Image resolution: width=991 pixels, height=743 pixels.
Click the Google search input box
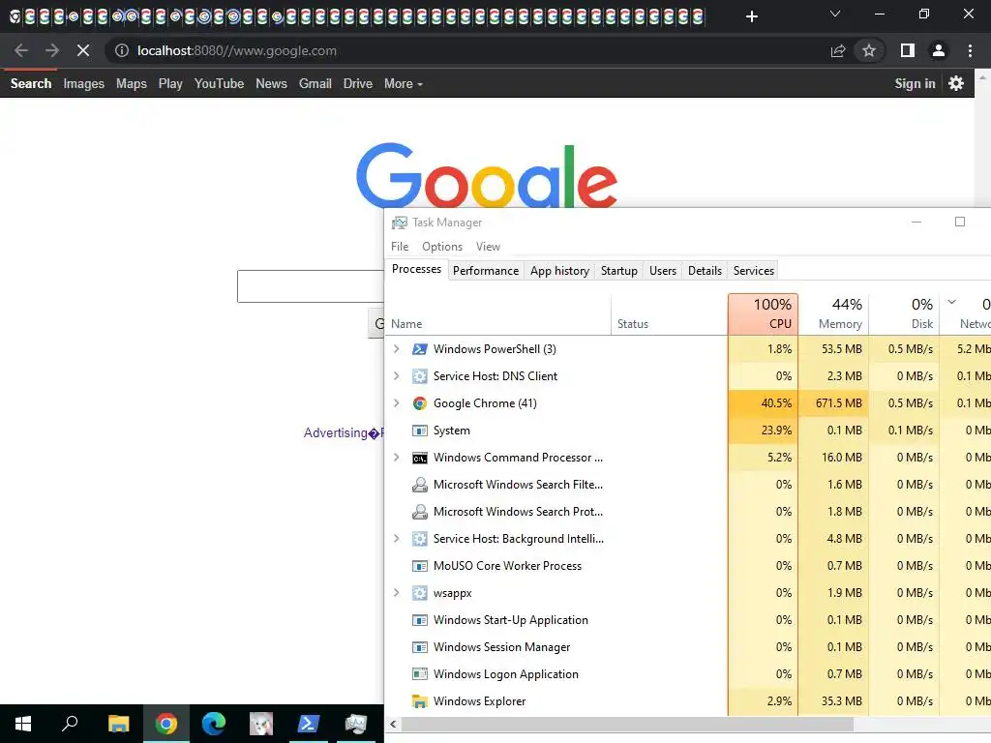click(311, 286)
